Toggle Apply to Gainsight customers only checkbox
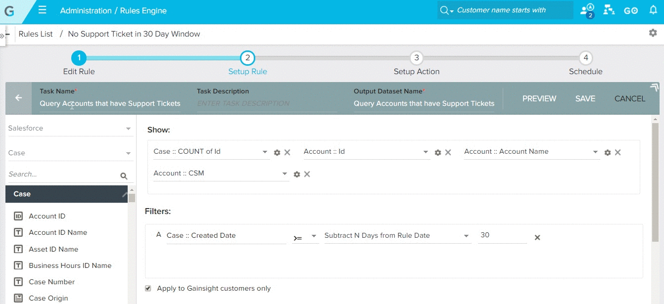This screenshot has width=664, height=304. [x=148, y=288]
